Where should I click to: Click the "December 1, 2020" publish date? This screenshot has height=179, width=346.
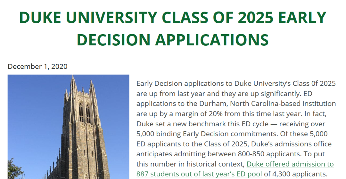37,66
